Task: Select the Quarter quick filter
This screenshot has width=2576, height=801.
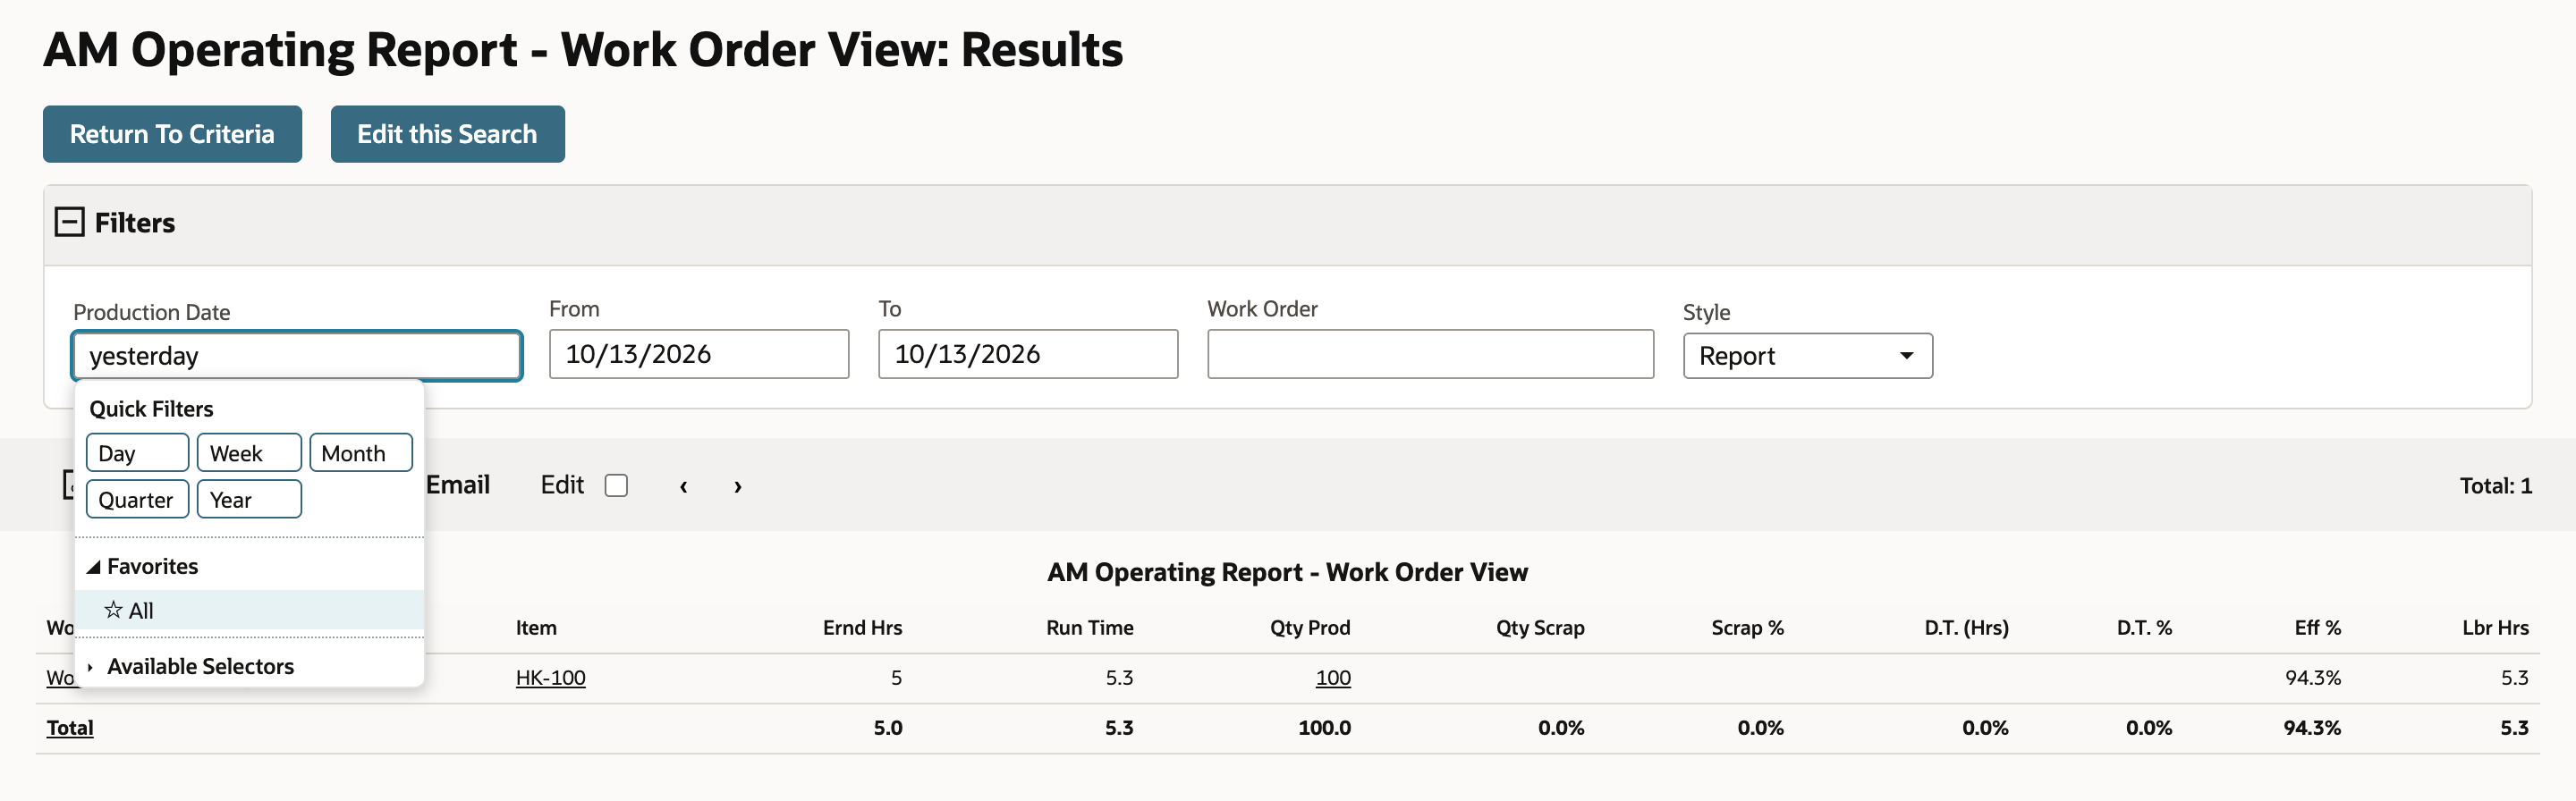Action: (x=137, y=499)
